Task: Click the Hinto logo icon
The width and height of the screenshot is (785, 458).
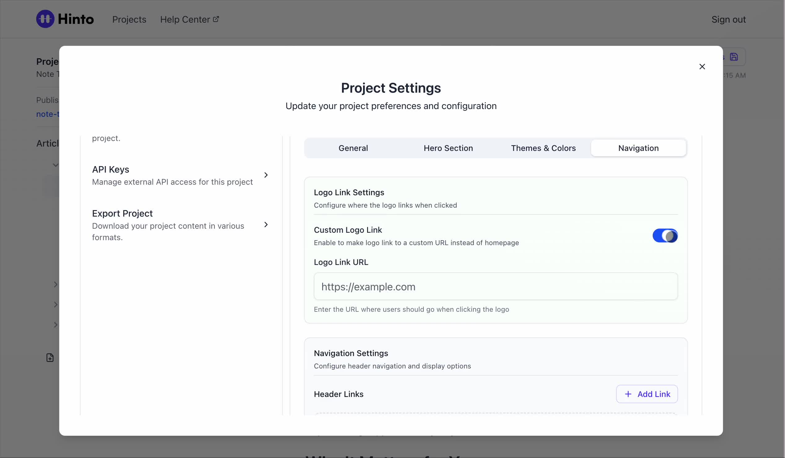Action: tap(45, 19)
